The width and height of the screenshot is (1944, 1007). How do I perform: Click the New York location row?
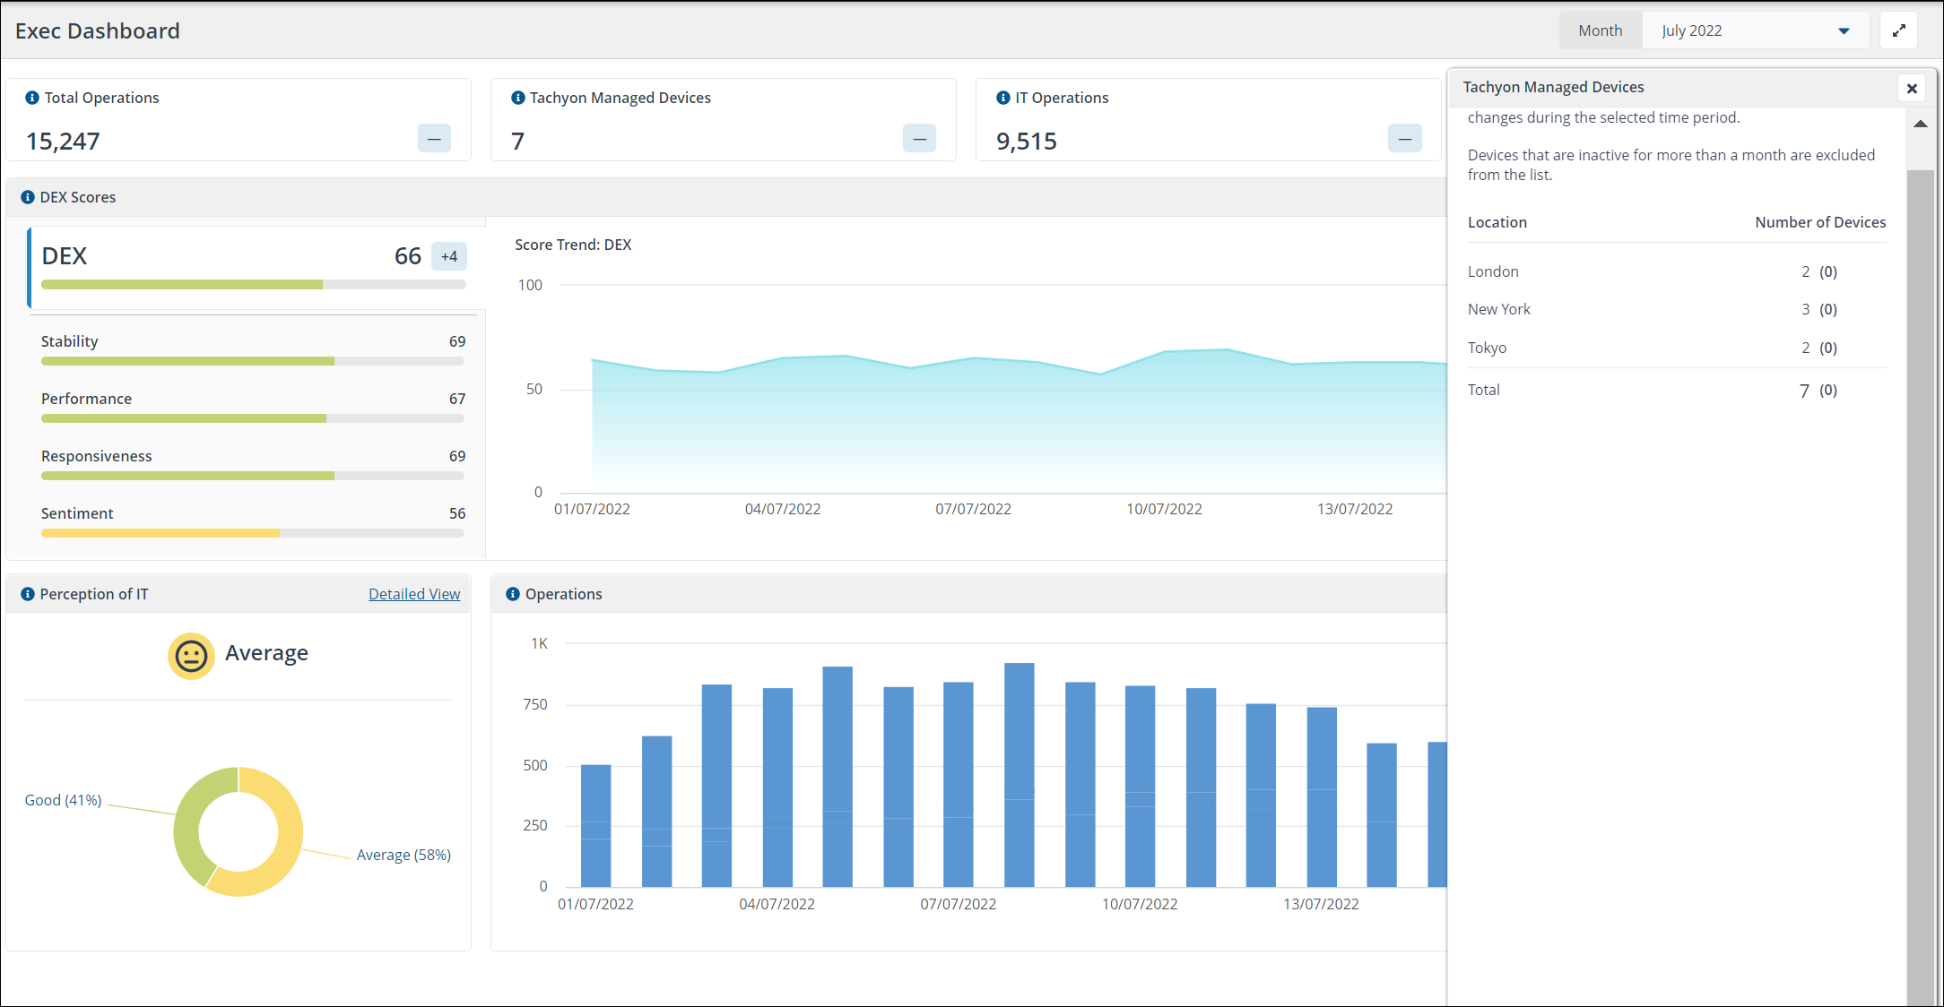click(1677, 309)
